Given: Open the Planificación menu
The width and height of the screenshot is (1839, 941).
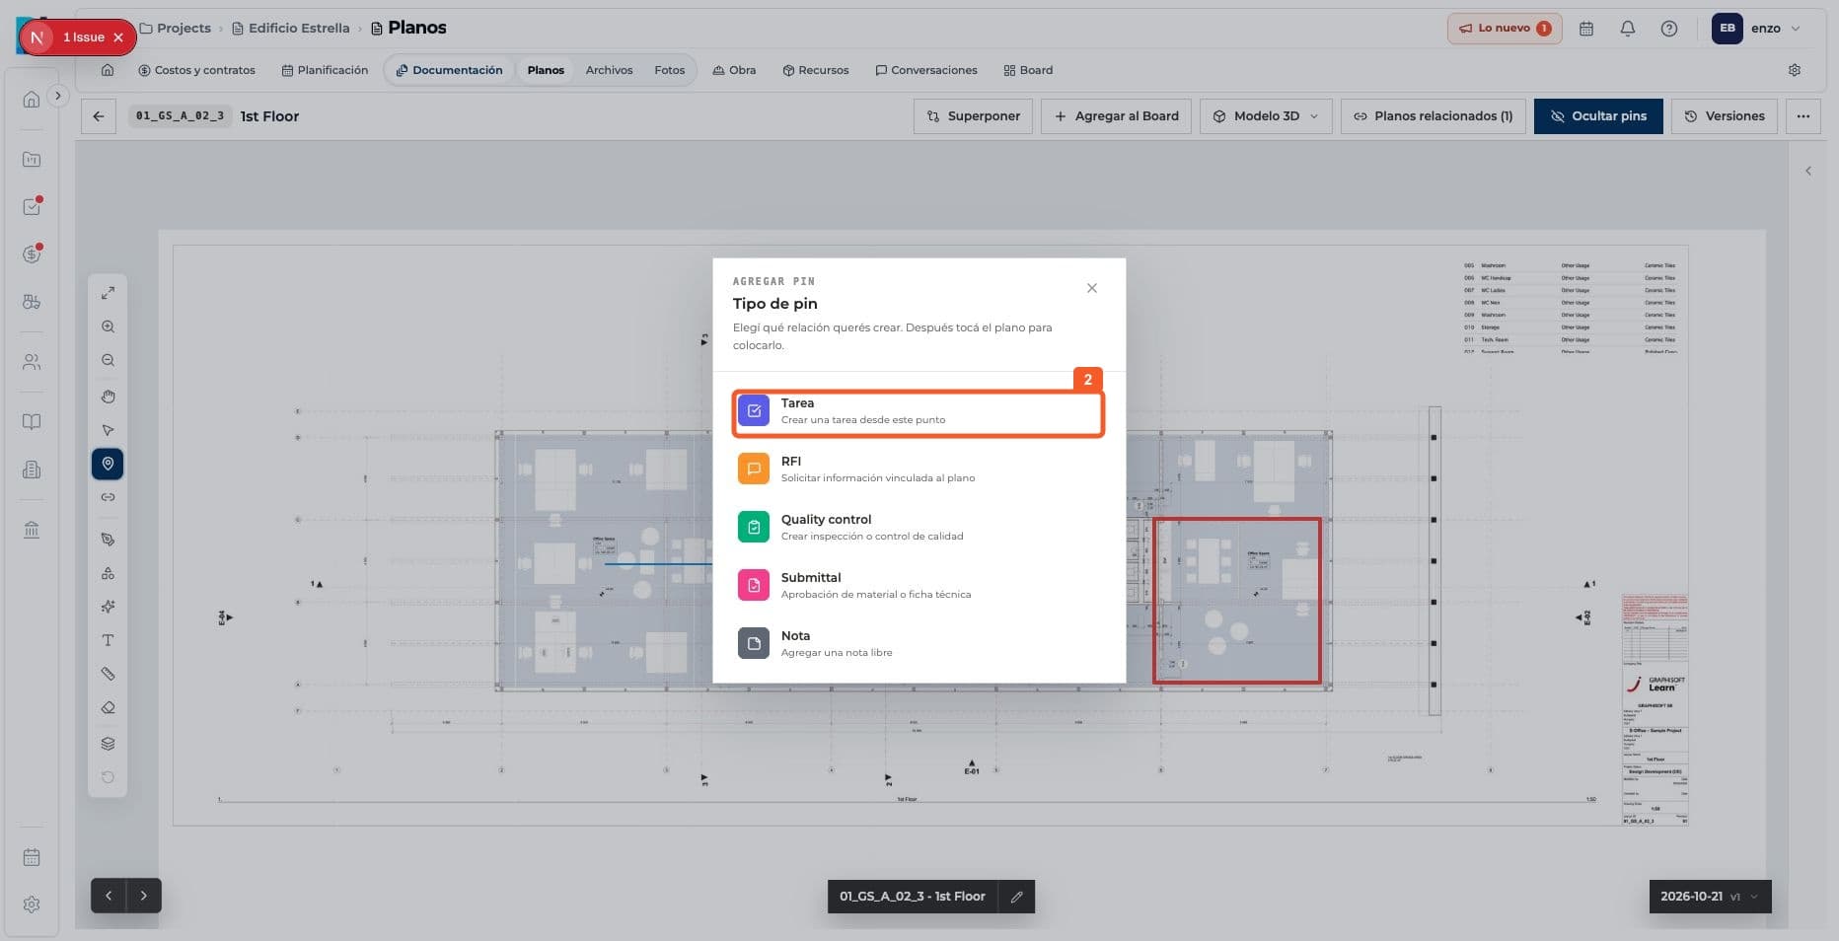Looking at the screenshot, I should 325,70.
